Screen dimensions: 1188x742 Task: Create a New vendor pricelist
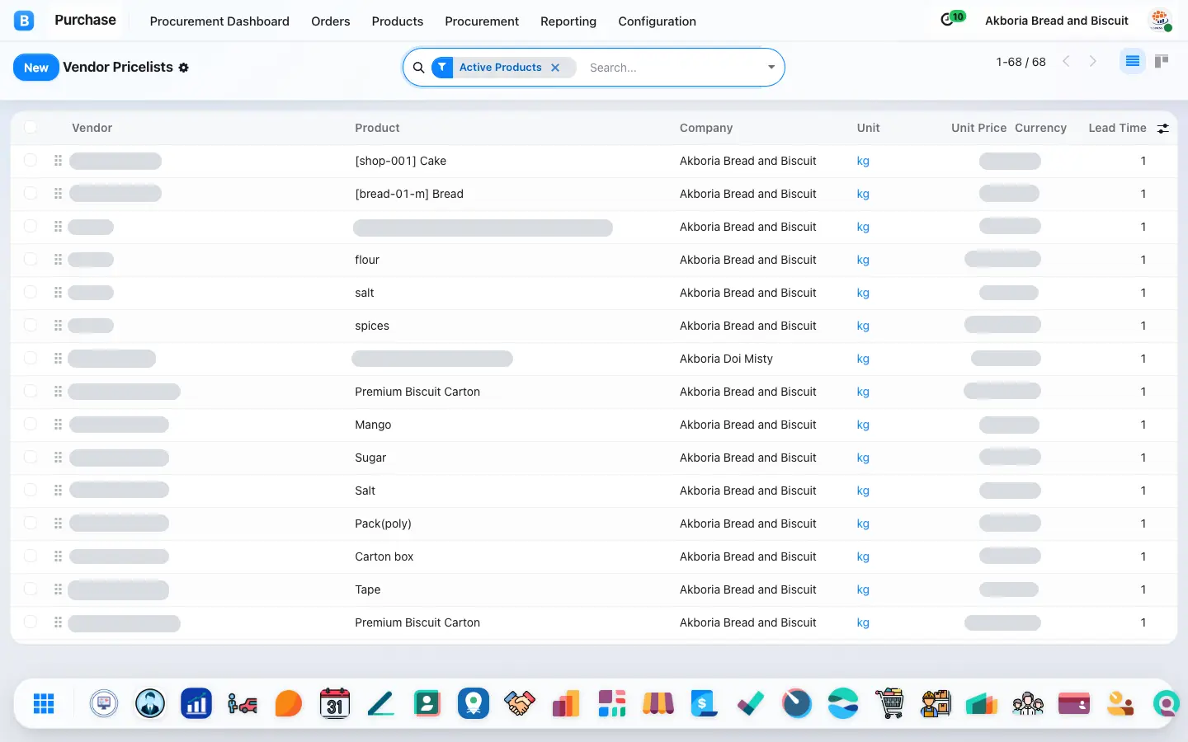point(36,68)
